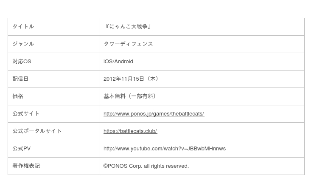Viewport: 314px width, 192px height.
Task: Click the empty area right of battlecats.club link
Action: click(x=230, y=131)
